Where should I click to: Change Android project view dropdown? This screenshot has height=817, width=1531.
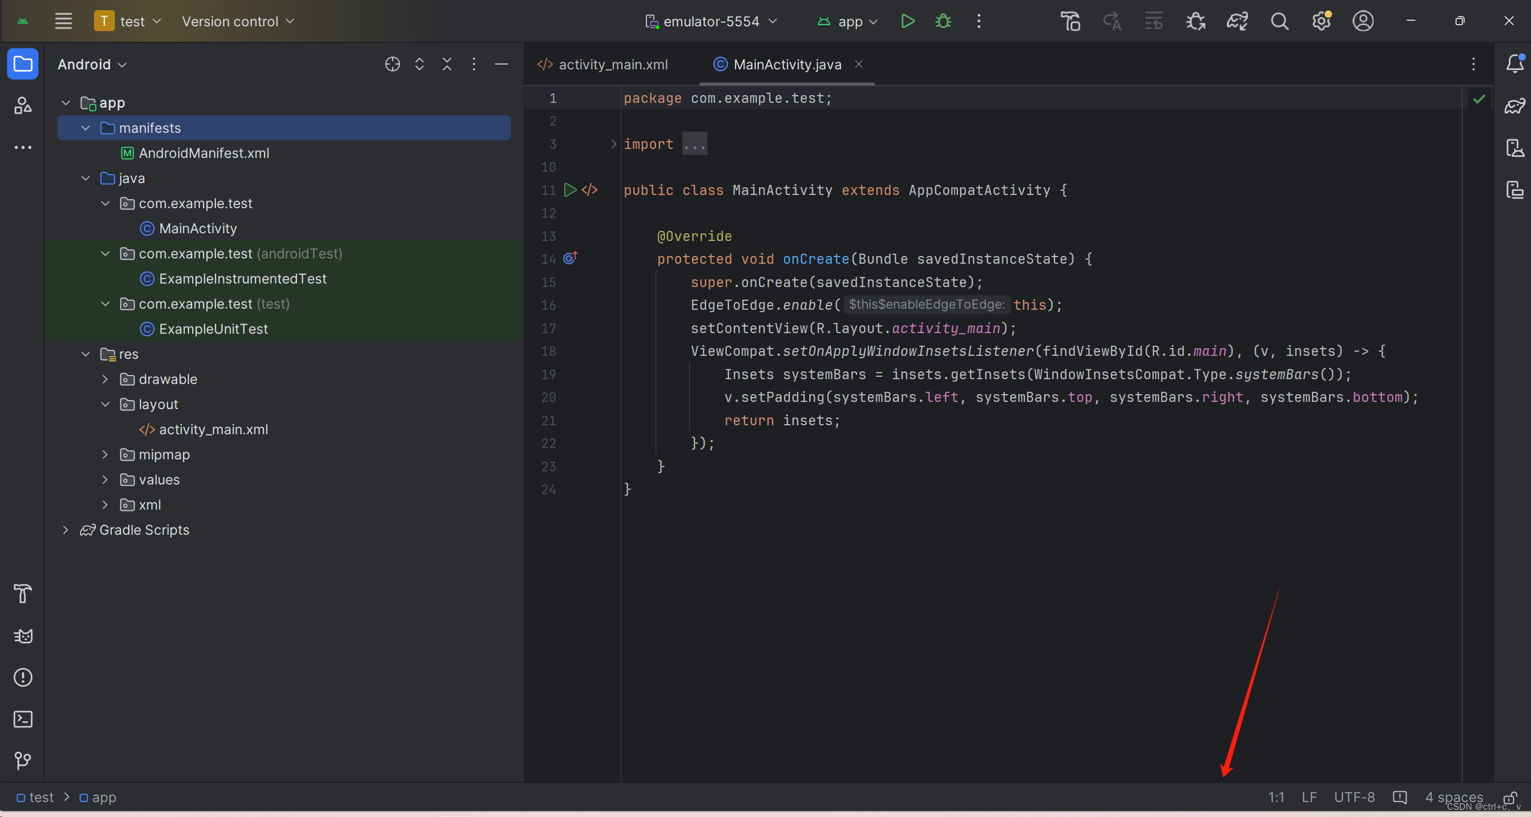pos(92,64)
